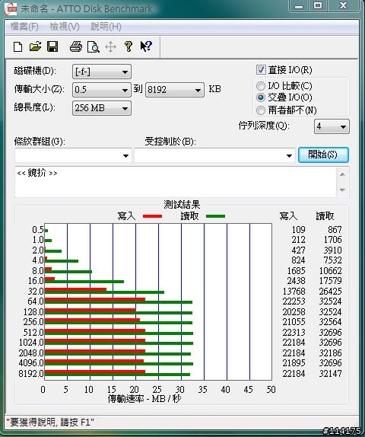Open the 佇列深度 queue depth dropdown
This screenshot has height=437, width=365.
(x=332, y=126)
